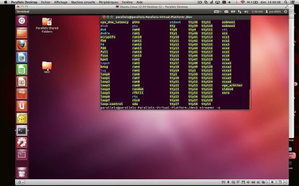Click the Ubuntu network arrows indicator

coord(239,11)
